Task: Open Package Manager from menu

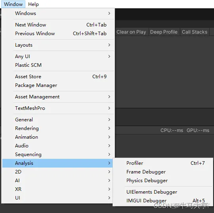Action: point(57,85)
